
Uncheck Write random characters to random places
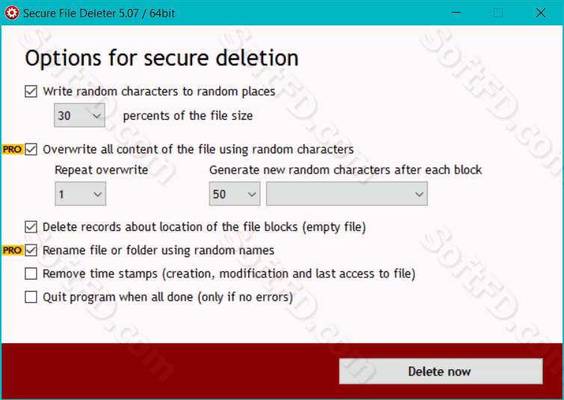tap(31, 91)
